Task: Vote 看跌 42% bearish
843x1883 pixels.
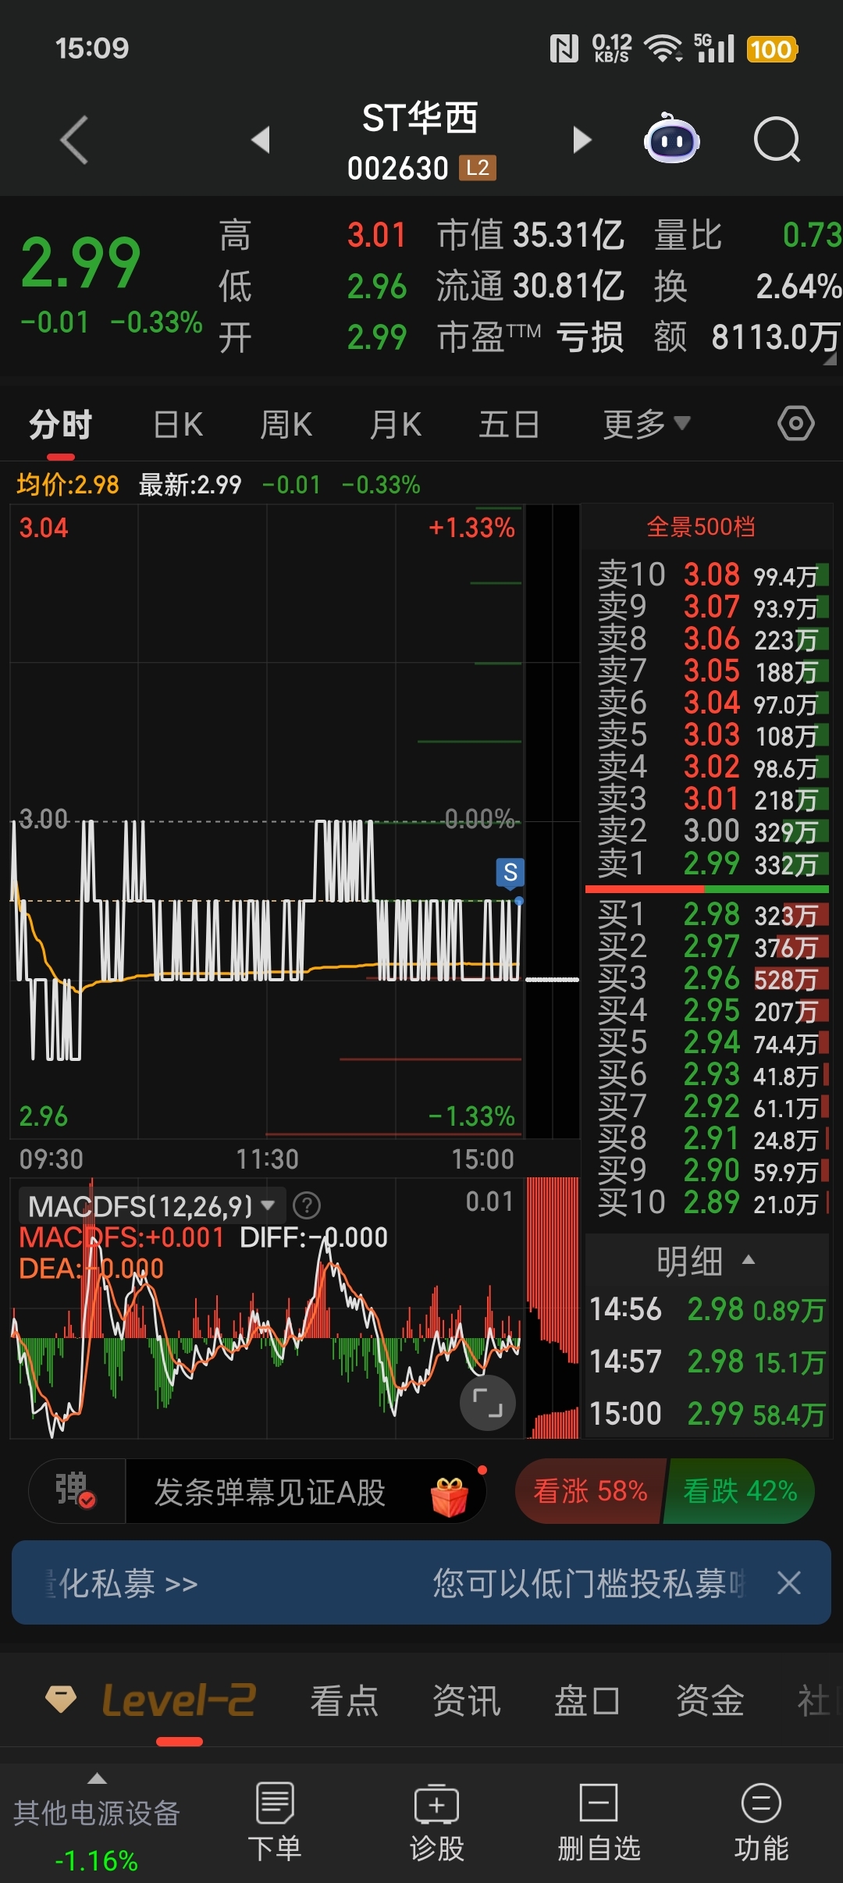Action: [739, 1491]
